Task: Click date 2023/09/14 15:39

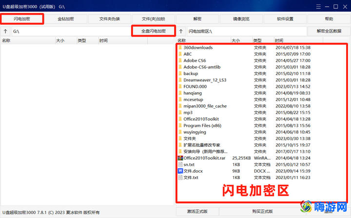Action: [293, 171]
